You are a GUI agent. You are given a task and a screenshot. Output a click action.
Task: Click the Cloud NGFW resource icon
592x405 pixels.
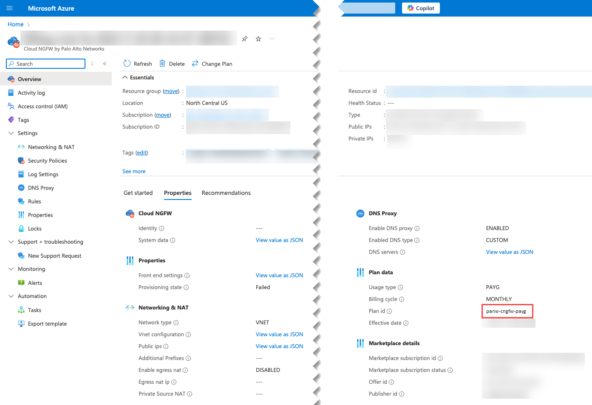(14, 42)
